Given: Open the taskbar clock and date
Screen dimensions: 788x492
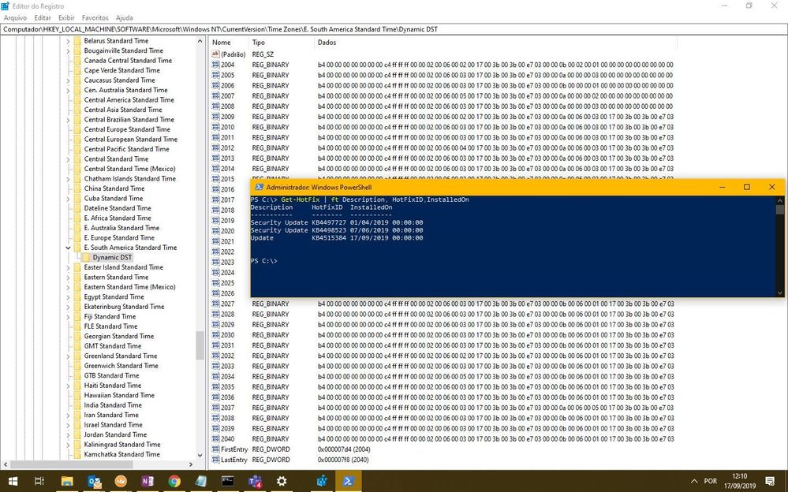Looking at the screenshot, I should tap(740, 482).
